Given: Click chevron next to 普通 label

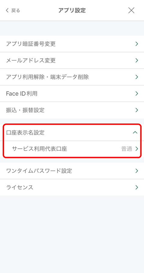Looking at the screenshot, I should pyautogui.click(x=137, y=149).
